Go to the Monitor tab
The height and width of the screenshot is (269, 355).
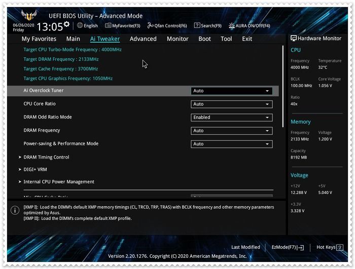pos(177,39)
